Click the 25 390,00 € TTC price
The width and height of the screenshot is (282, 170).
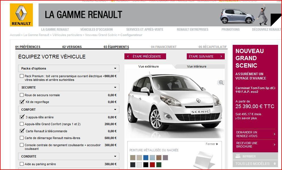pos(255,106)
